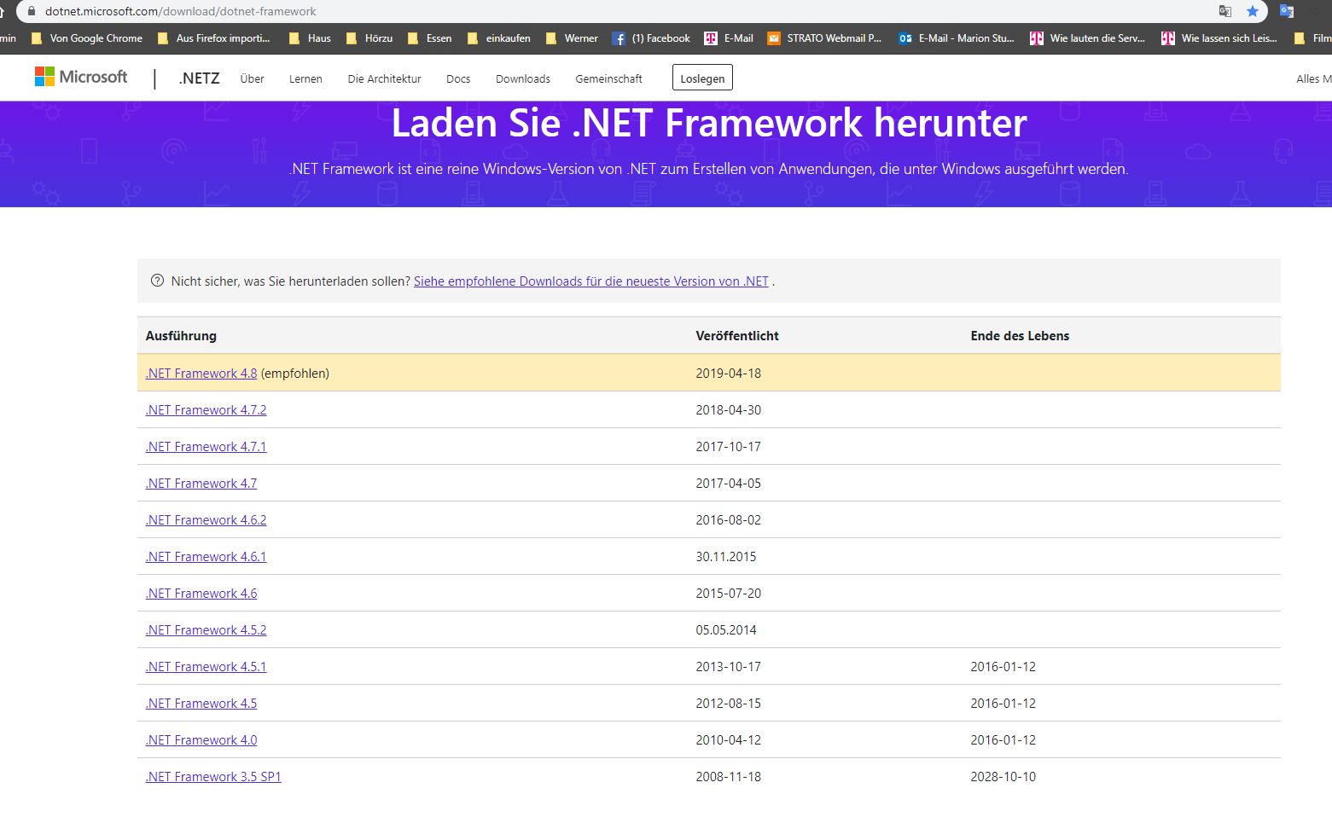Click the Loslegen button
Screen dimensions: 1332x823
(702, 78)
